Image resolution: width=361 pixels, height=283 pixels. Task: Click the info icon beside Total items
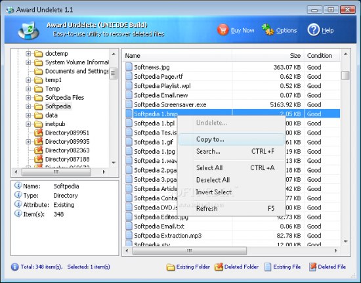[x=14, y=267]
